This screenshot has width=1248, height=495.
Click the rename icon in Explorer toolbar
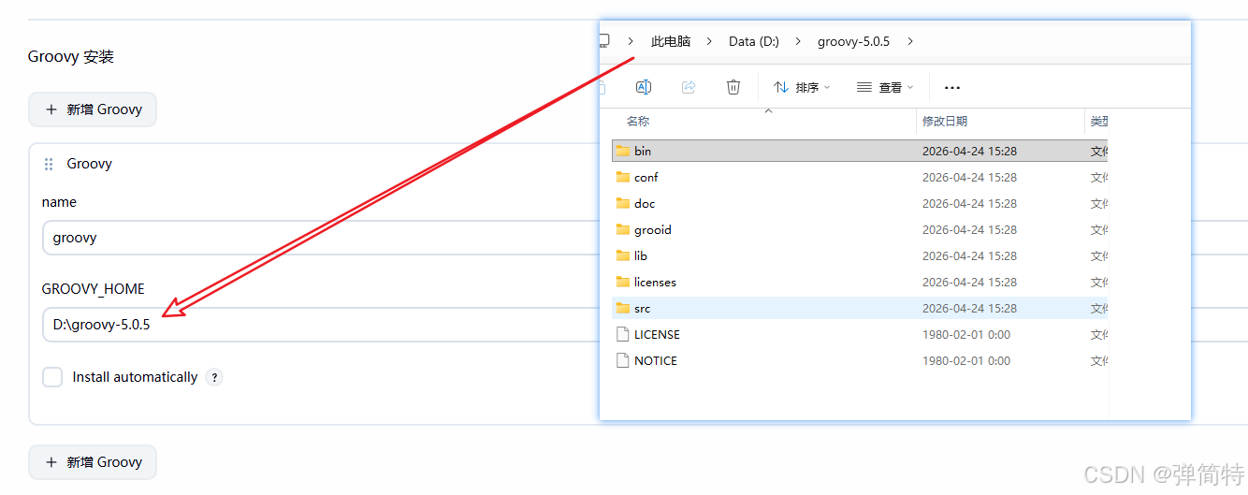[644, 87]
